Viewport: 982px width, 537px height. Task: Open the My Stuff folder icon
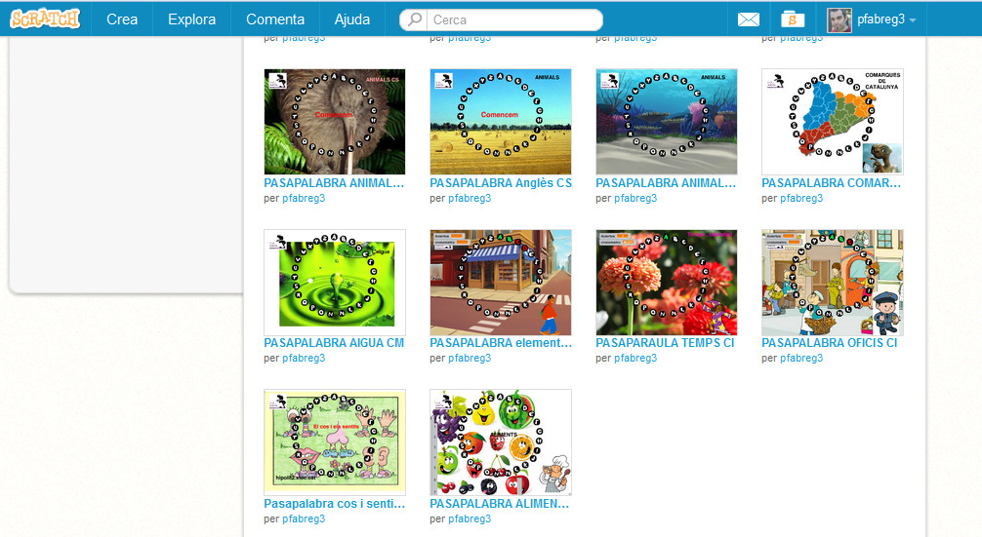click(793, 19)
